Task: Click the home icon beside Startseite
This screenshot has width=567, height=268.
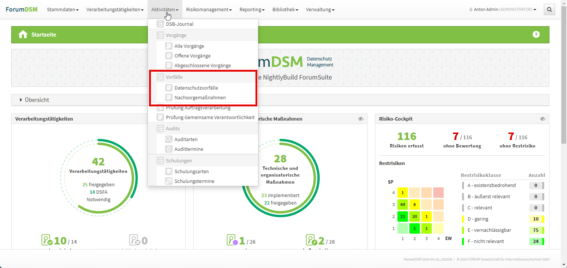Action: coord(23,35)
